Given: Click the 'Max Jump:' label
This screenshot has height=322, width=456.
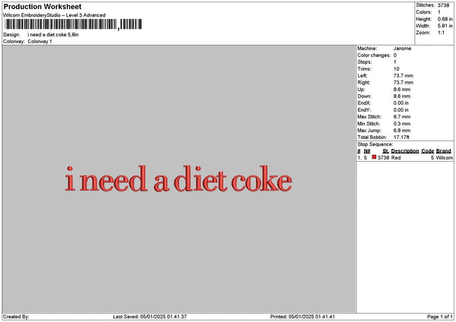Looking at the screenshot, I should point(369,131).
